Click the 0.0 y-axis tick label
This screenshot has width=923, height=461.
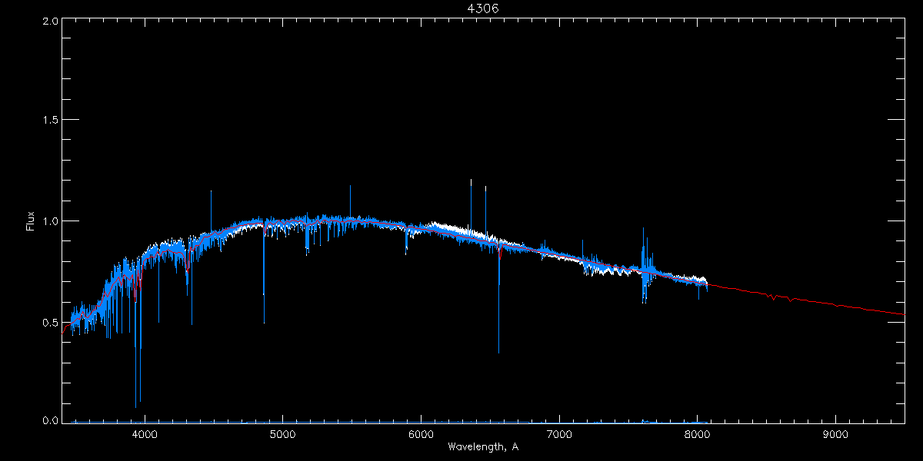(x=50, y=420)
